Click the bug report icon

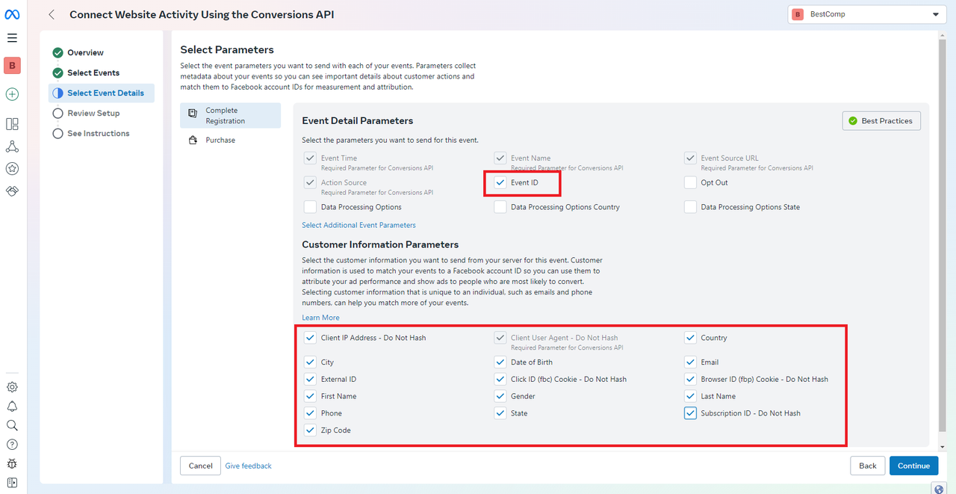[12, 463]
